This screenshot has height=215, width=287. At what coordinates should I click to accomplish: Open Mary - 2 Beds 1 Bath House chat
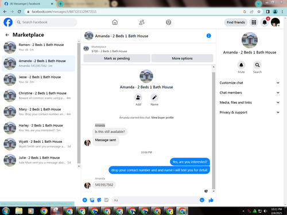[38, 112]
